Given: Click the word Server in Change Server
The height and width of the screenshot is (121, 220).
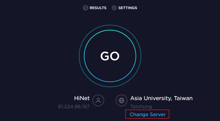Looking at the screenshot, I should point(158,114).
